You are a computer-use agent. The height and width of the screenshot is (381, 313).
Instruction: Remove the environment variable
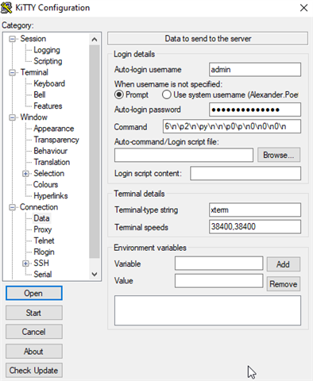pyautogui.click(x=284, y=284)
